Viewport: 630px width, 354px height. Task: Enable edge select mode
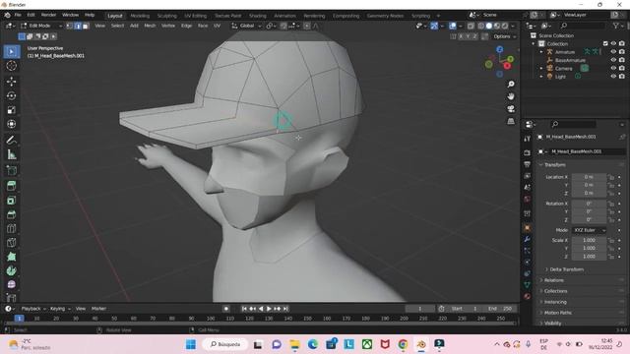tap(78, 26)
